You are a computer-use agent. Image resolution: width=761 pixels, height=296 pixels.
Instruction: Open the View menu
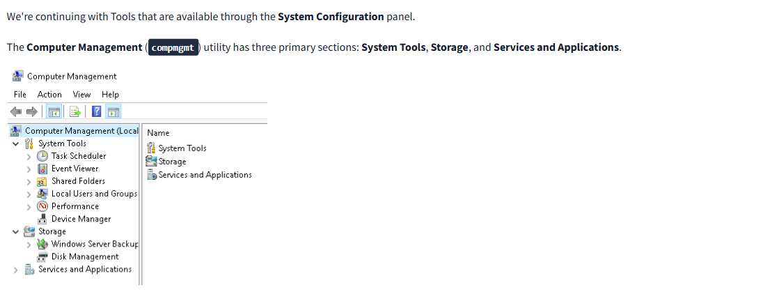pyautogui.click(x=81, y=95)
